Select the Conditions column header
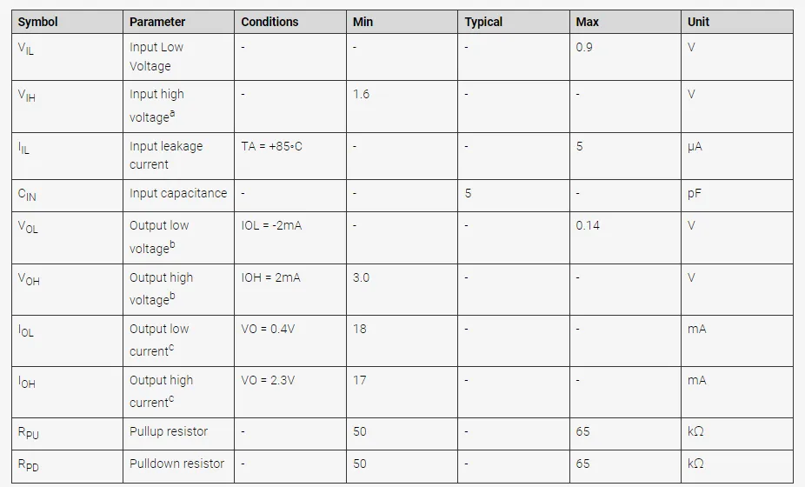Screen dimensions: 805x487 (269, 22)
